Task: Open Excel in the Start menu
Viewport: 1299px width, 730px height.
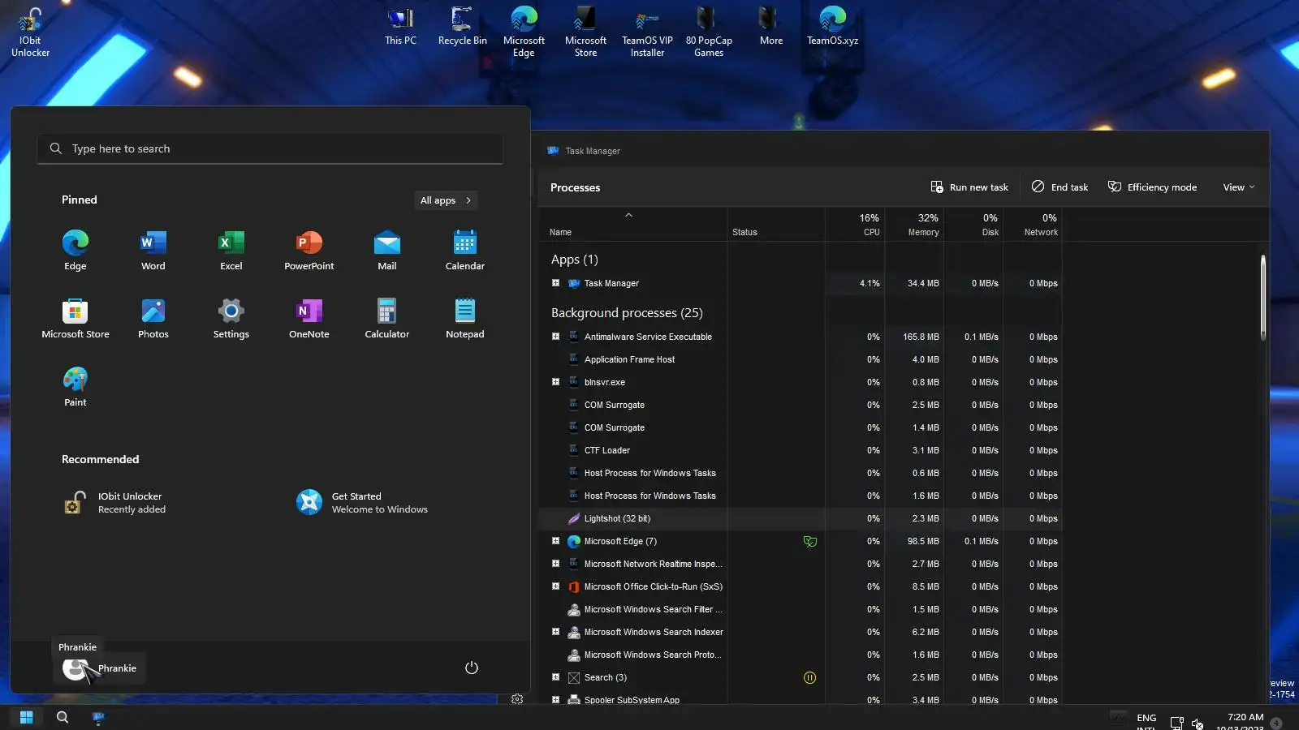Action: [x=231, y=251]
